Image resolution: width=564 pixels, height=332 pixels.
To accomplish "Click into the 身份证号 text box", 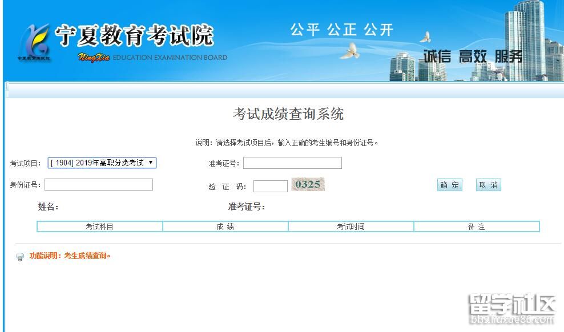I will click(99, 185).
